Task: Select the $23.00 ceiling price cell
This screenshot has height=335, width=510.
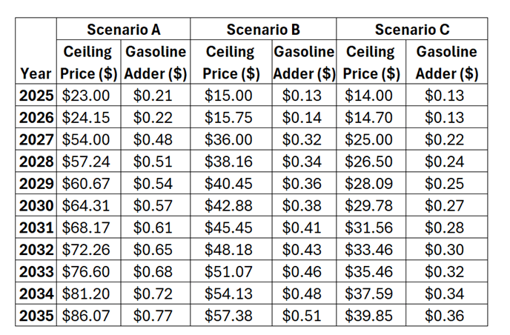Action: coord(86,96)
